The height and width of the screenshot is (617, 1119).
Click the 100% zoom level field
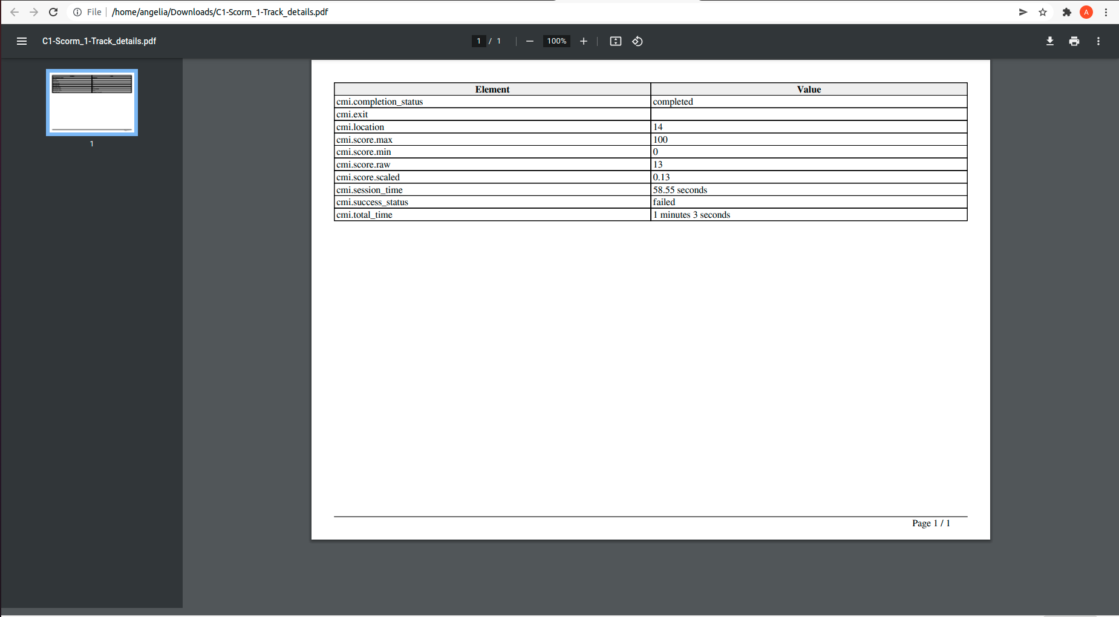pos(556,41)
